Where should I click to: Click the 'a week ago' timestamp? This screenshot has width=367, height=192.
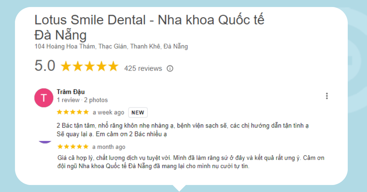[109, 113]
